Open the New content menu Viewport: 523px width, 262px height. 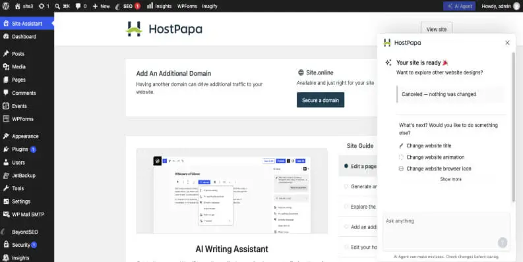pyautogui.click(x=101, y=6)
